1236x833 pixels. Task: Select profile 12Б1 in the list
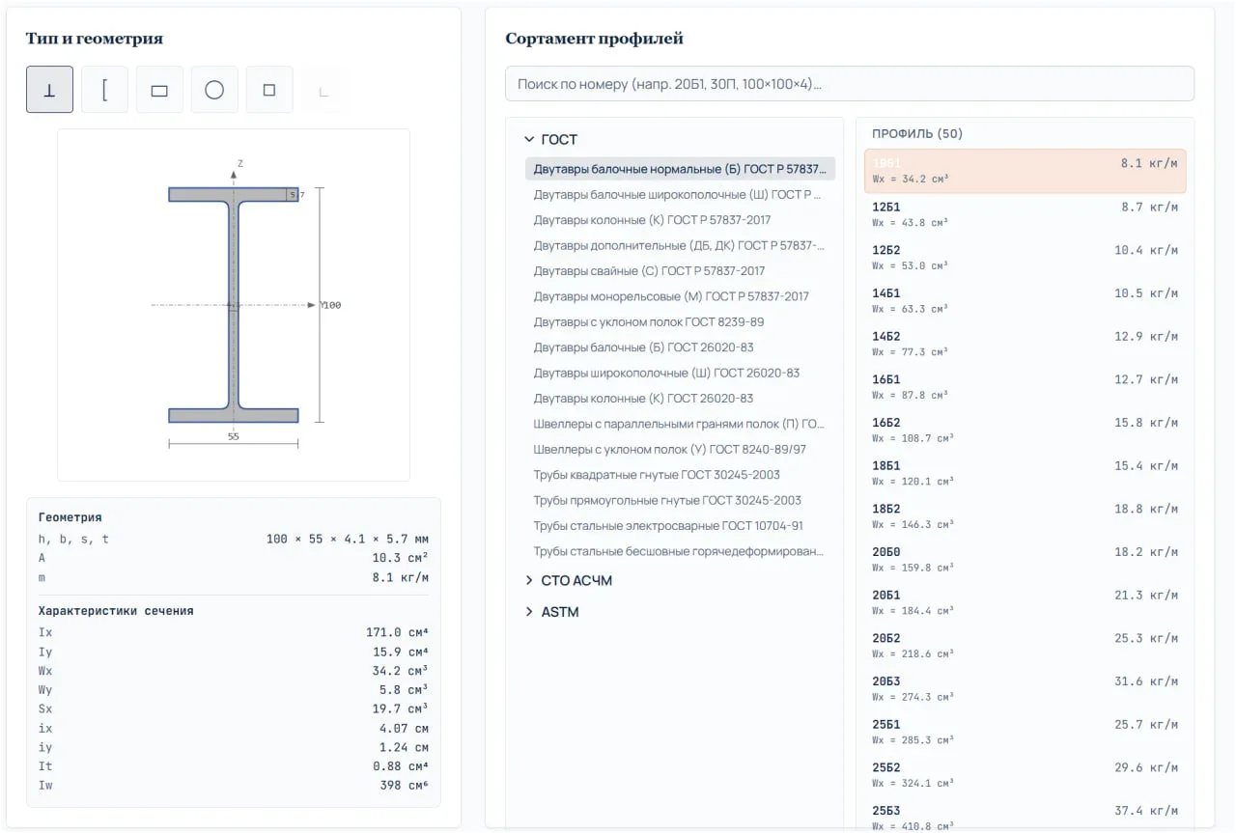[1025, 214]
